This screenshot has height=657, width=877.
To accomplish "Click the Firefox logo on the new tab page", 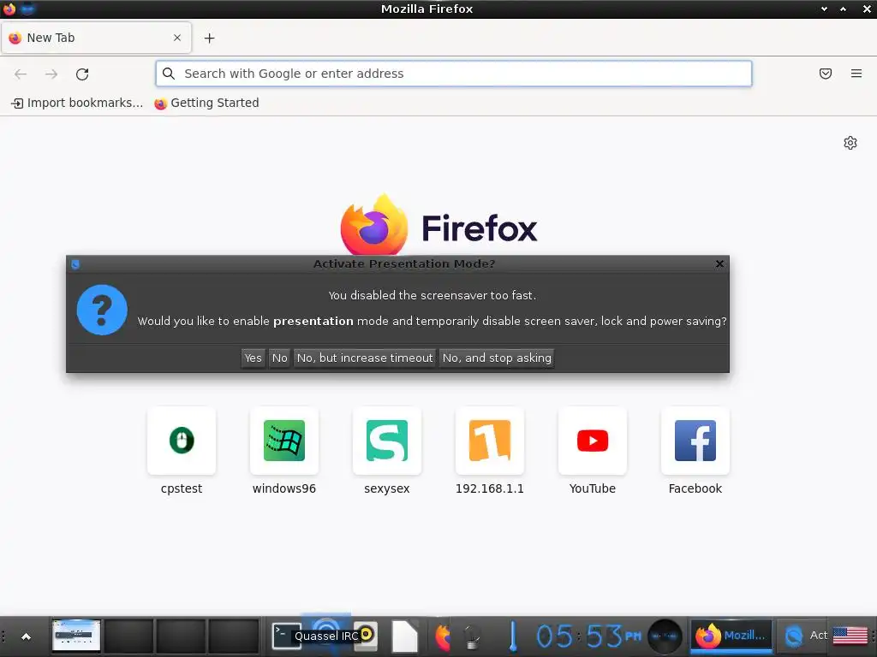I will [373, 226].
